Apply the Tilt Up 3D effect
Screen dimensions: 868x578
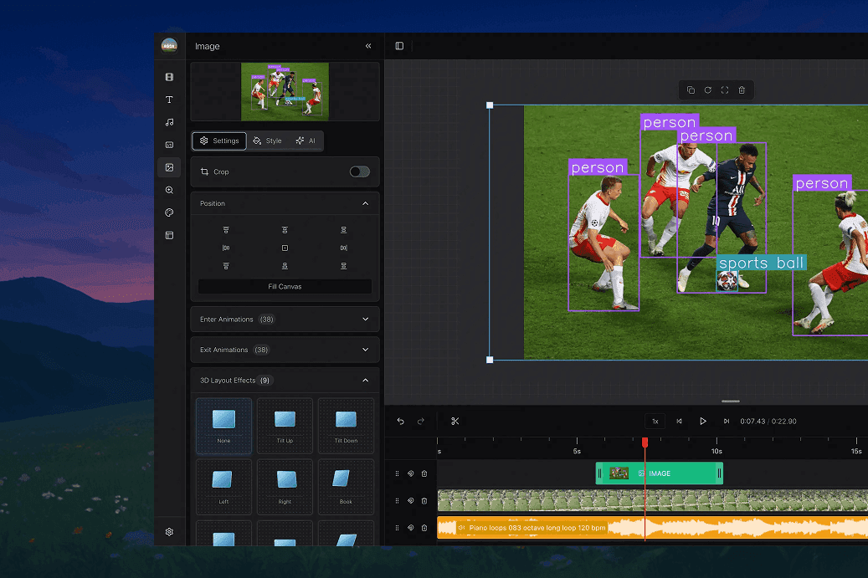(x=285, y=426)
